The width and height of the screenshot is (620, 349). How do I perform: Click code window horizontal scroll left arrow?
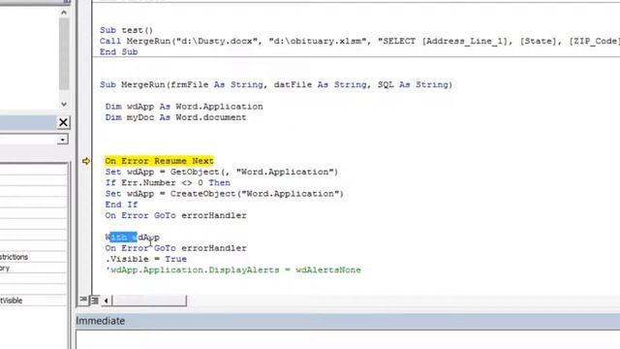tap(106, 301)
